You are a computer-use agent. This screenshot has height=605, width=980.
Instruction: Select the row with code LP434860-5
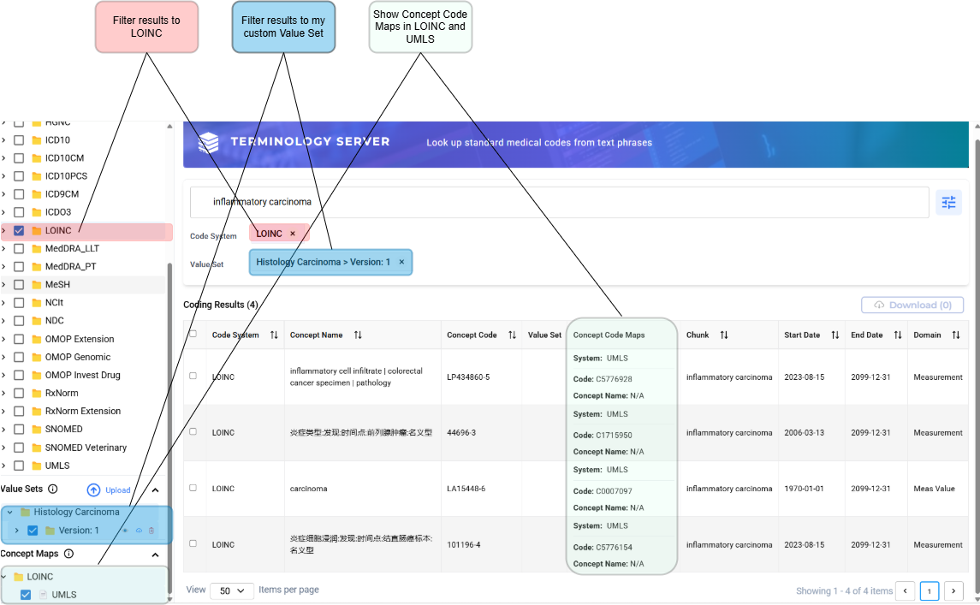[193, 376]
